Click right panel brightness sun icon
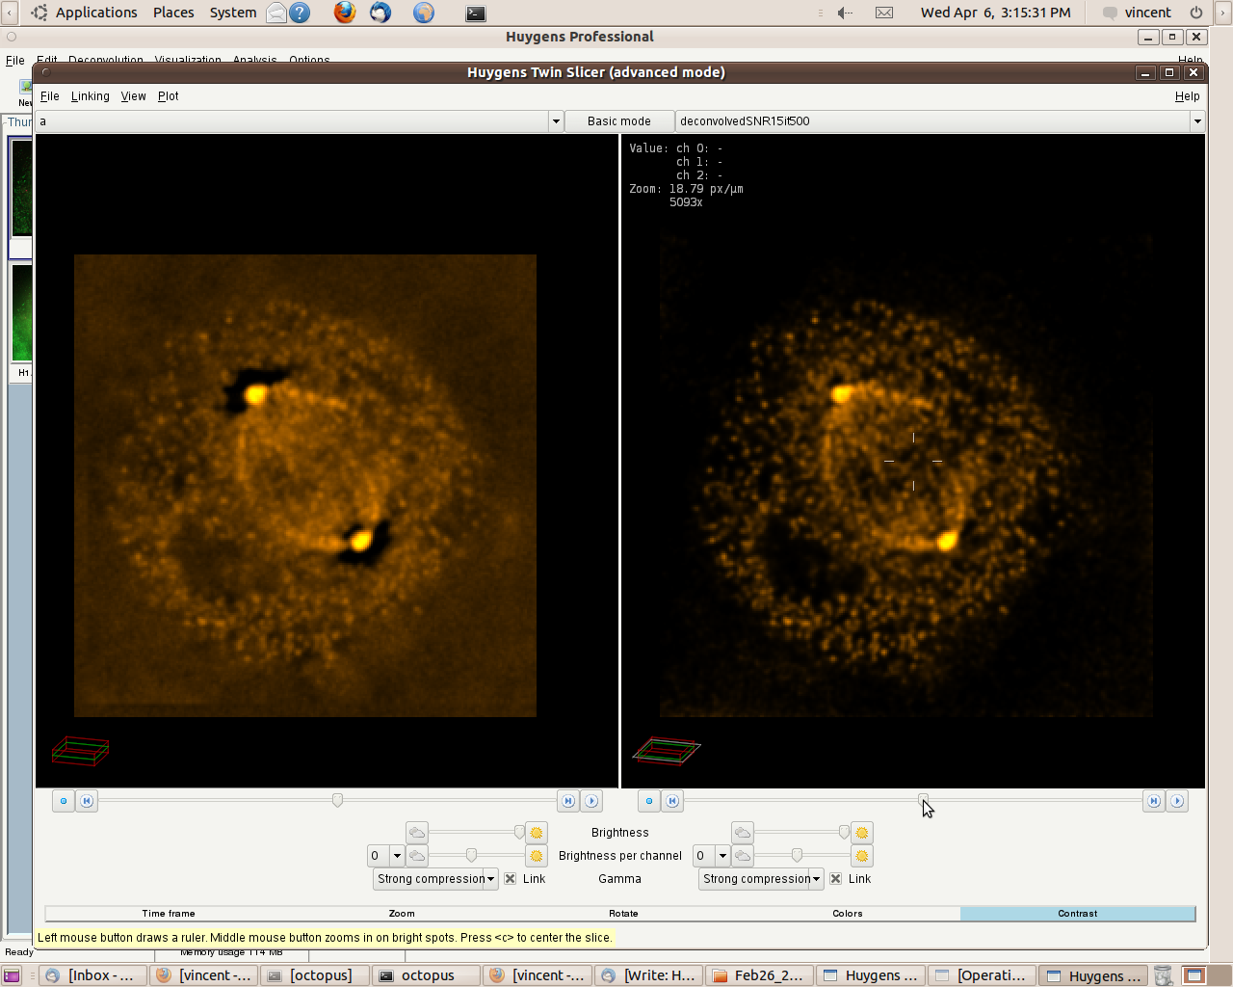1233x987 pixels. pyautogui.click(x=862, y=833)
